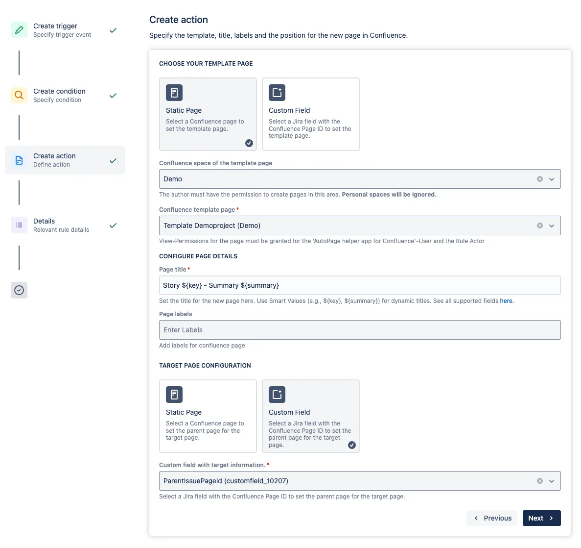The width and height of the screenshot is (581, 548).
Task: Click the Static Page template icon
Action: [x=174, y=92]
